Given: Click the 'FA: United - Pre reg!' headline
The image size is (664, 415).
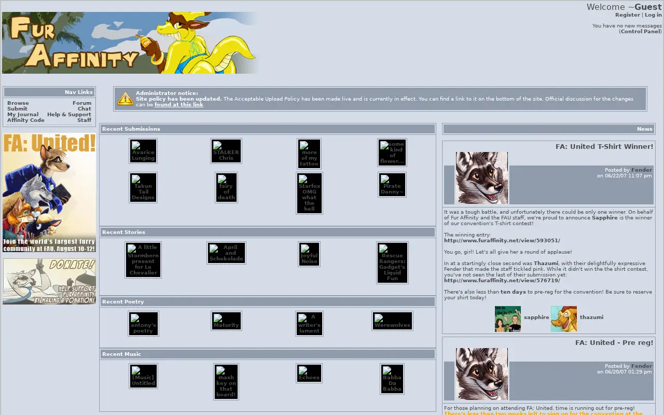Looking at the screenshot, I should tap(614, 343).
